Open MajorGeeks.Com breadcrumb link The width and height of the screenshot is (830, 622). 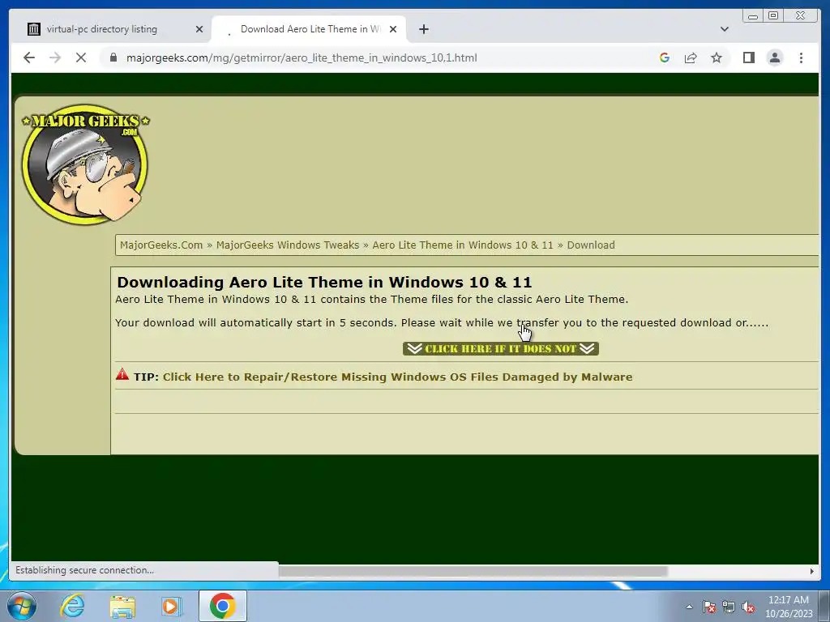tap(161, 245)
